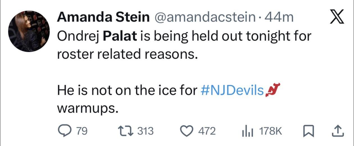Click the Amanda Stein display name

[x=103, y=18]
